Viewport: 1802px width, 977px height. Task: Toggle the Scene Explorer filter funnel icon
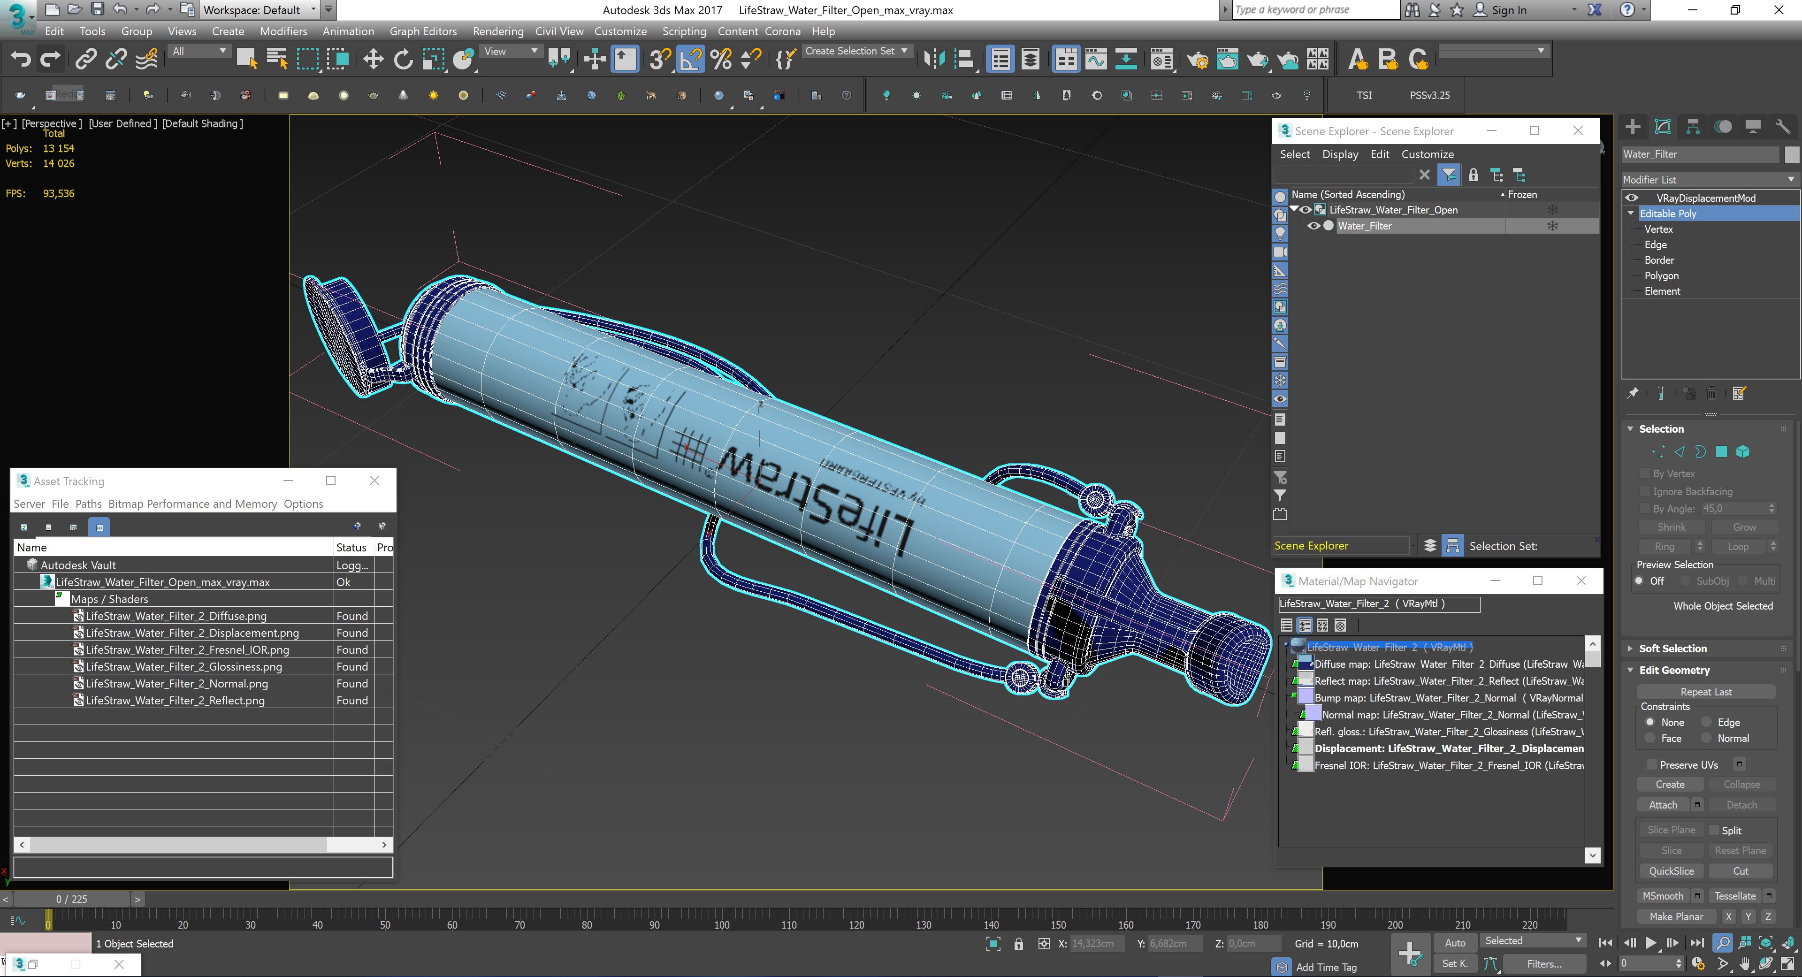(x=1449, y=175)
